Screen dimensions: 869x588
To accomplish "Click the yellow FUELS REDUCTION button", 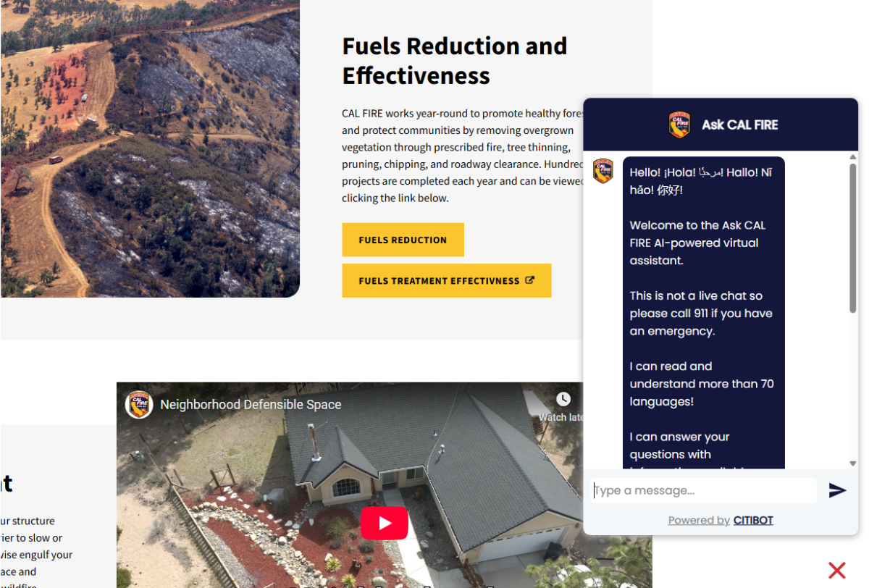I will click(403, 240).
